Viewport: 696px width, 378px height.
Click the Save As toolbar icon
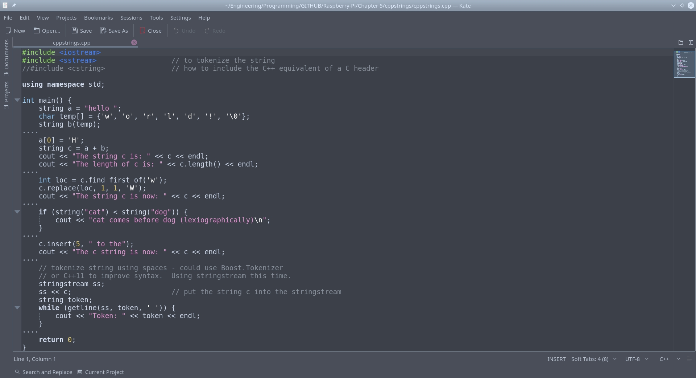click(x=103, y=31)
